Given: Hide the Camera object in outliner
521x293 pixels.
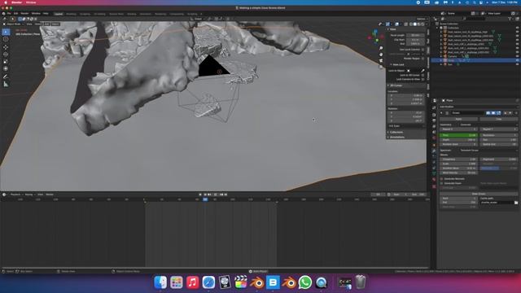Looking at the screenshot, I should [x=517, y=56].
